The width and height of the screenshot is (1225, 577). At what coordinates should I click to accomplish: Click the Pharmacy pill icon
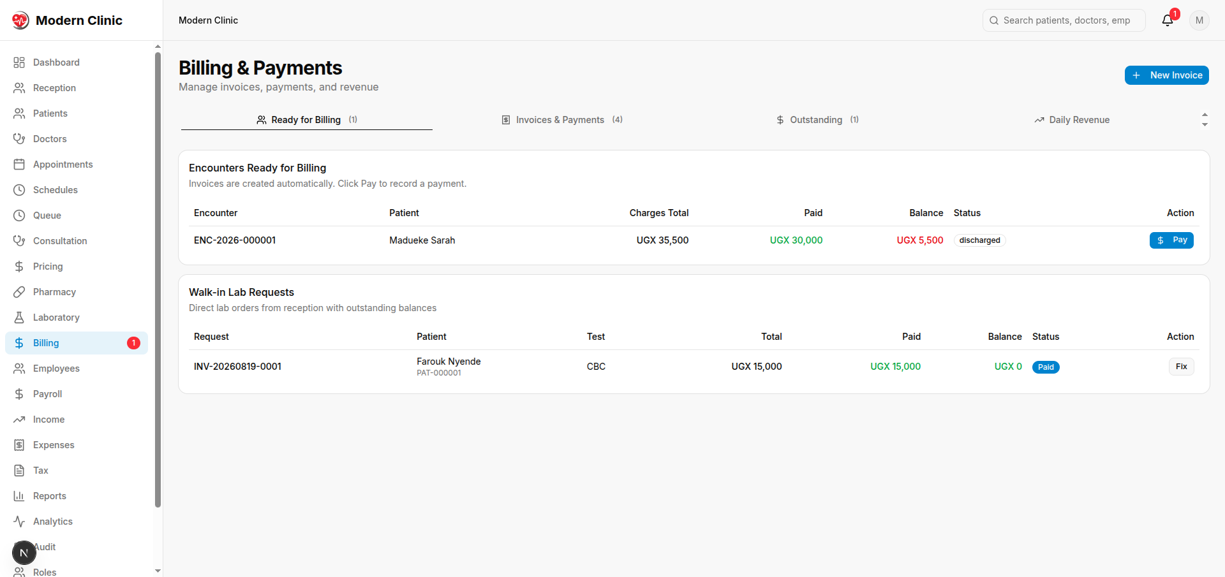pos(19,292)
